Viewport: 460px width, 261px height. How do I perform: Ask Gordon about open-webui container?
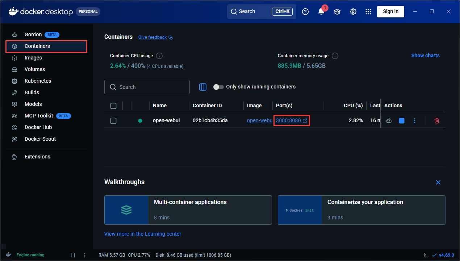pos(389,121)
